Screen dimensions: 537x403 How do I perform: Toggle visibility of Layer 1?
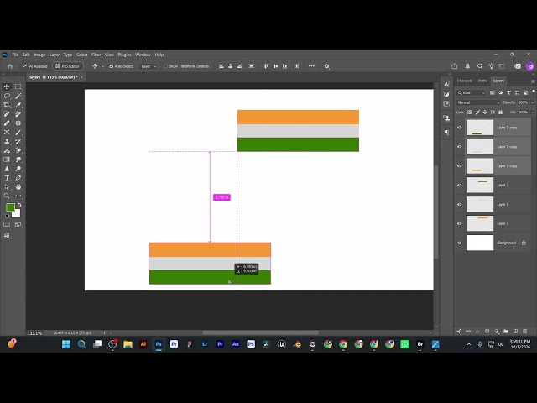point(460,223)
